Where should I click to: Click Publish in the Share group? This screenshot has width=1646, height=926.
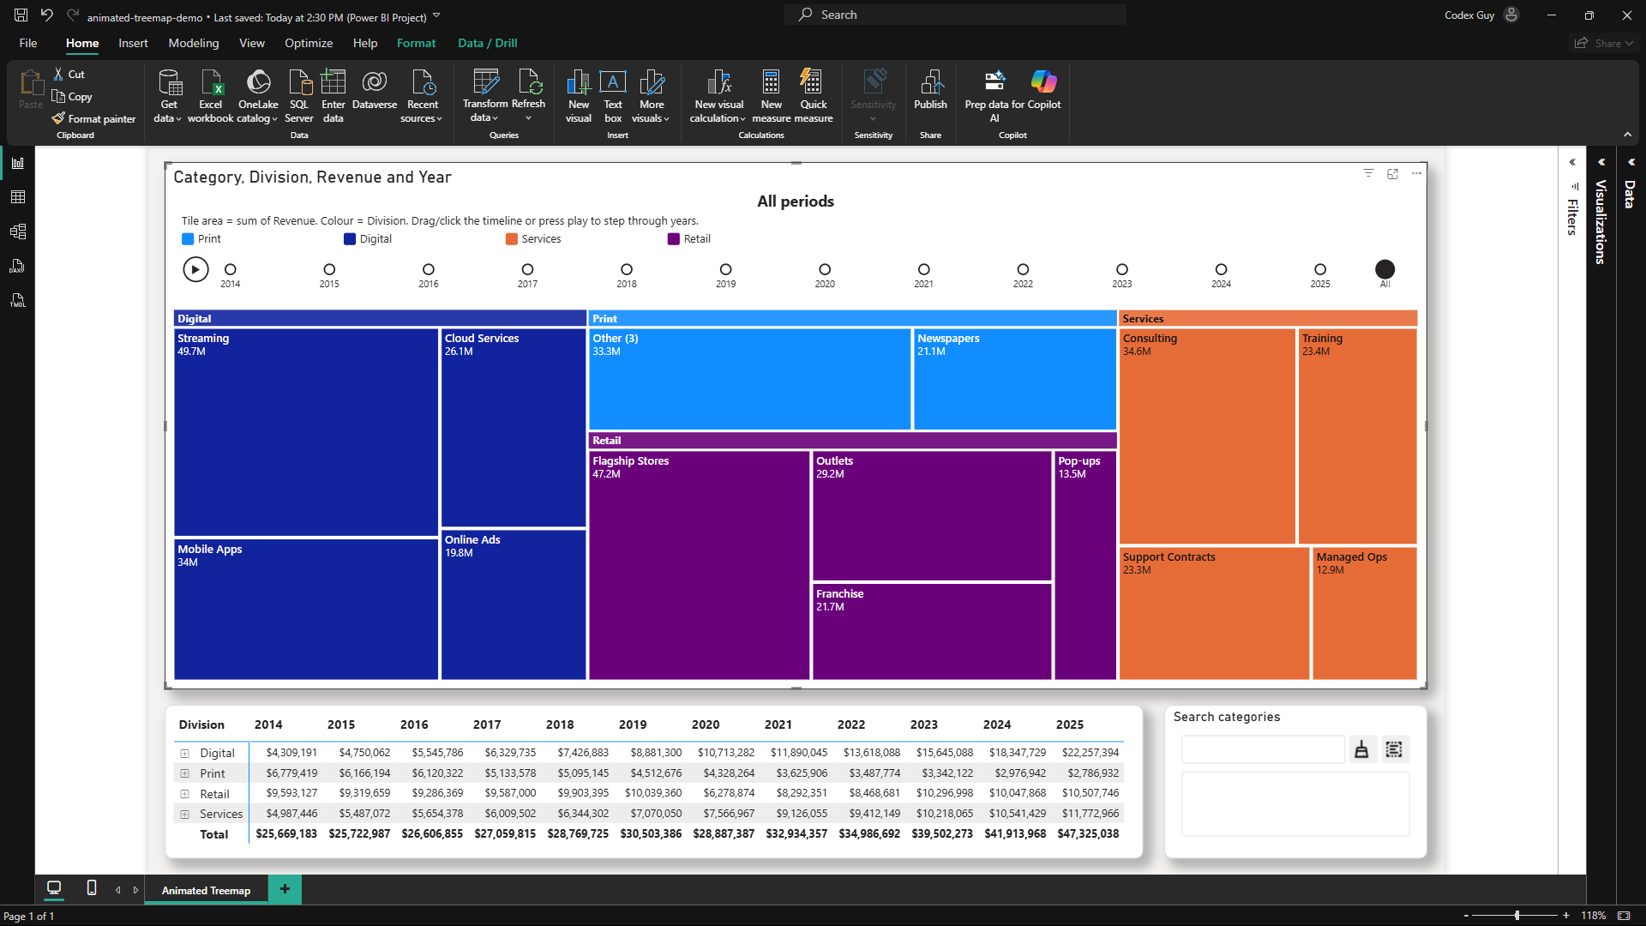tap(930, 90)
